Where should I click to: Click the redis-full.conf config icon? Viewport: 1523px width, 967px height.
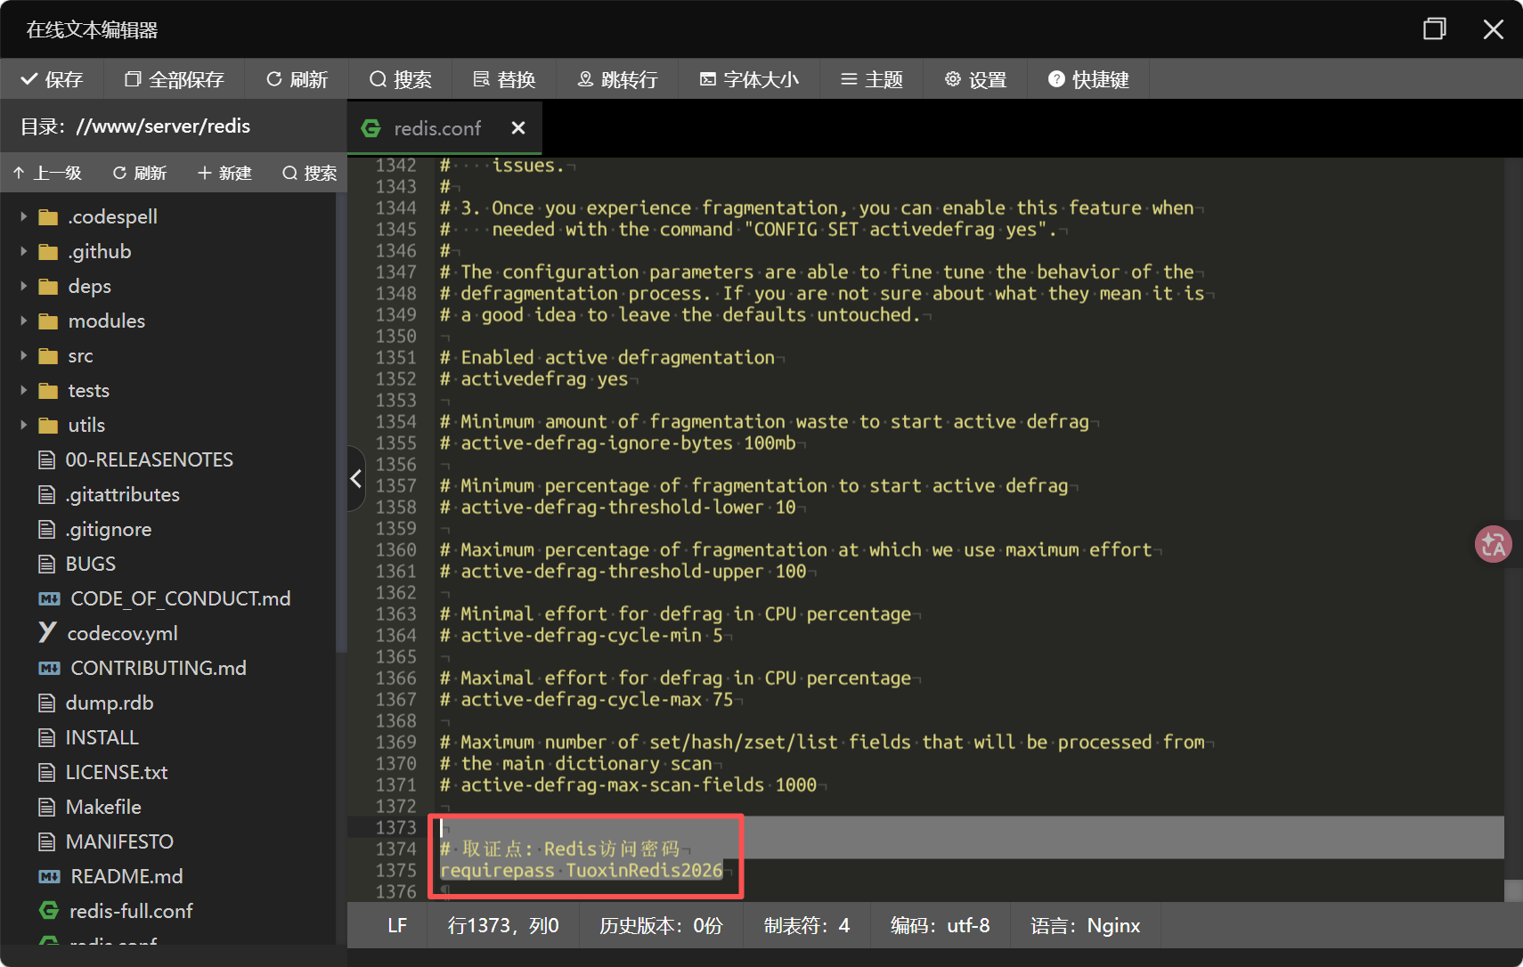(x=49, y=910)
